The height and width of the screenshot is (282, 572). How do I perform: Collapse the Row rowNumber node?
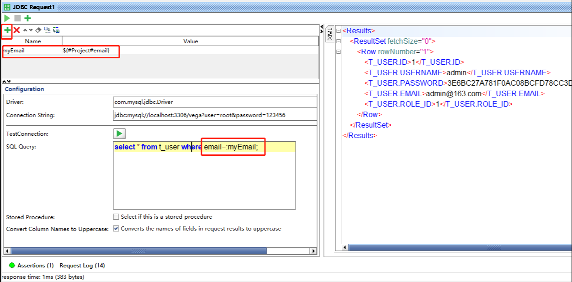pos(339,51)
